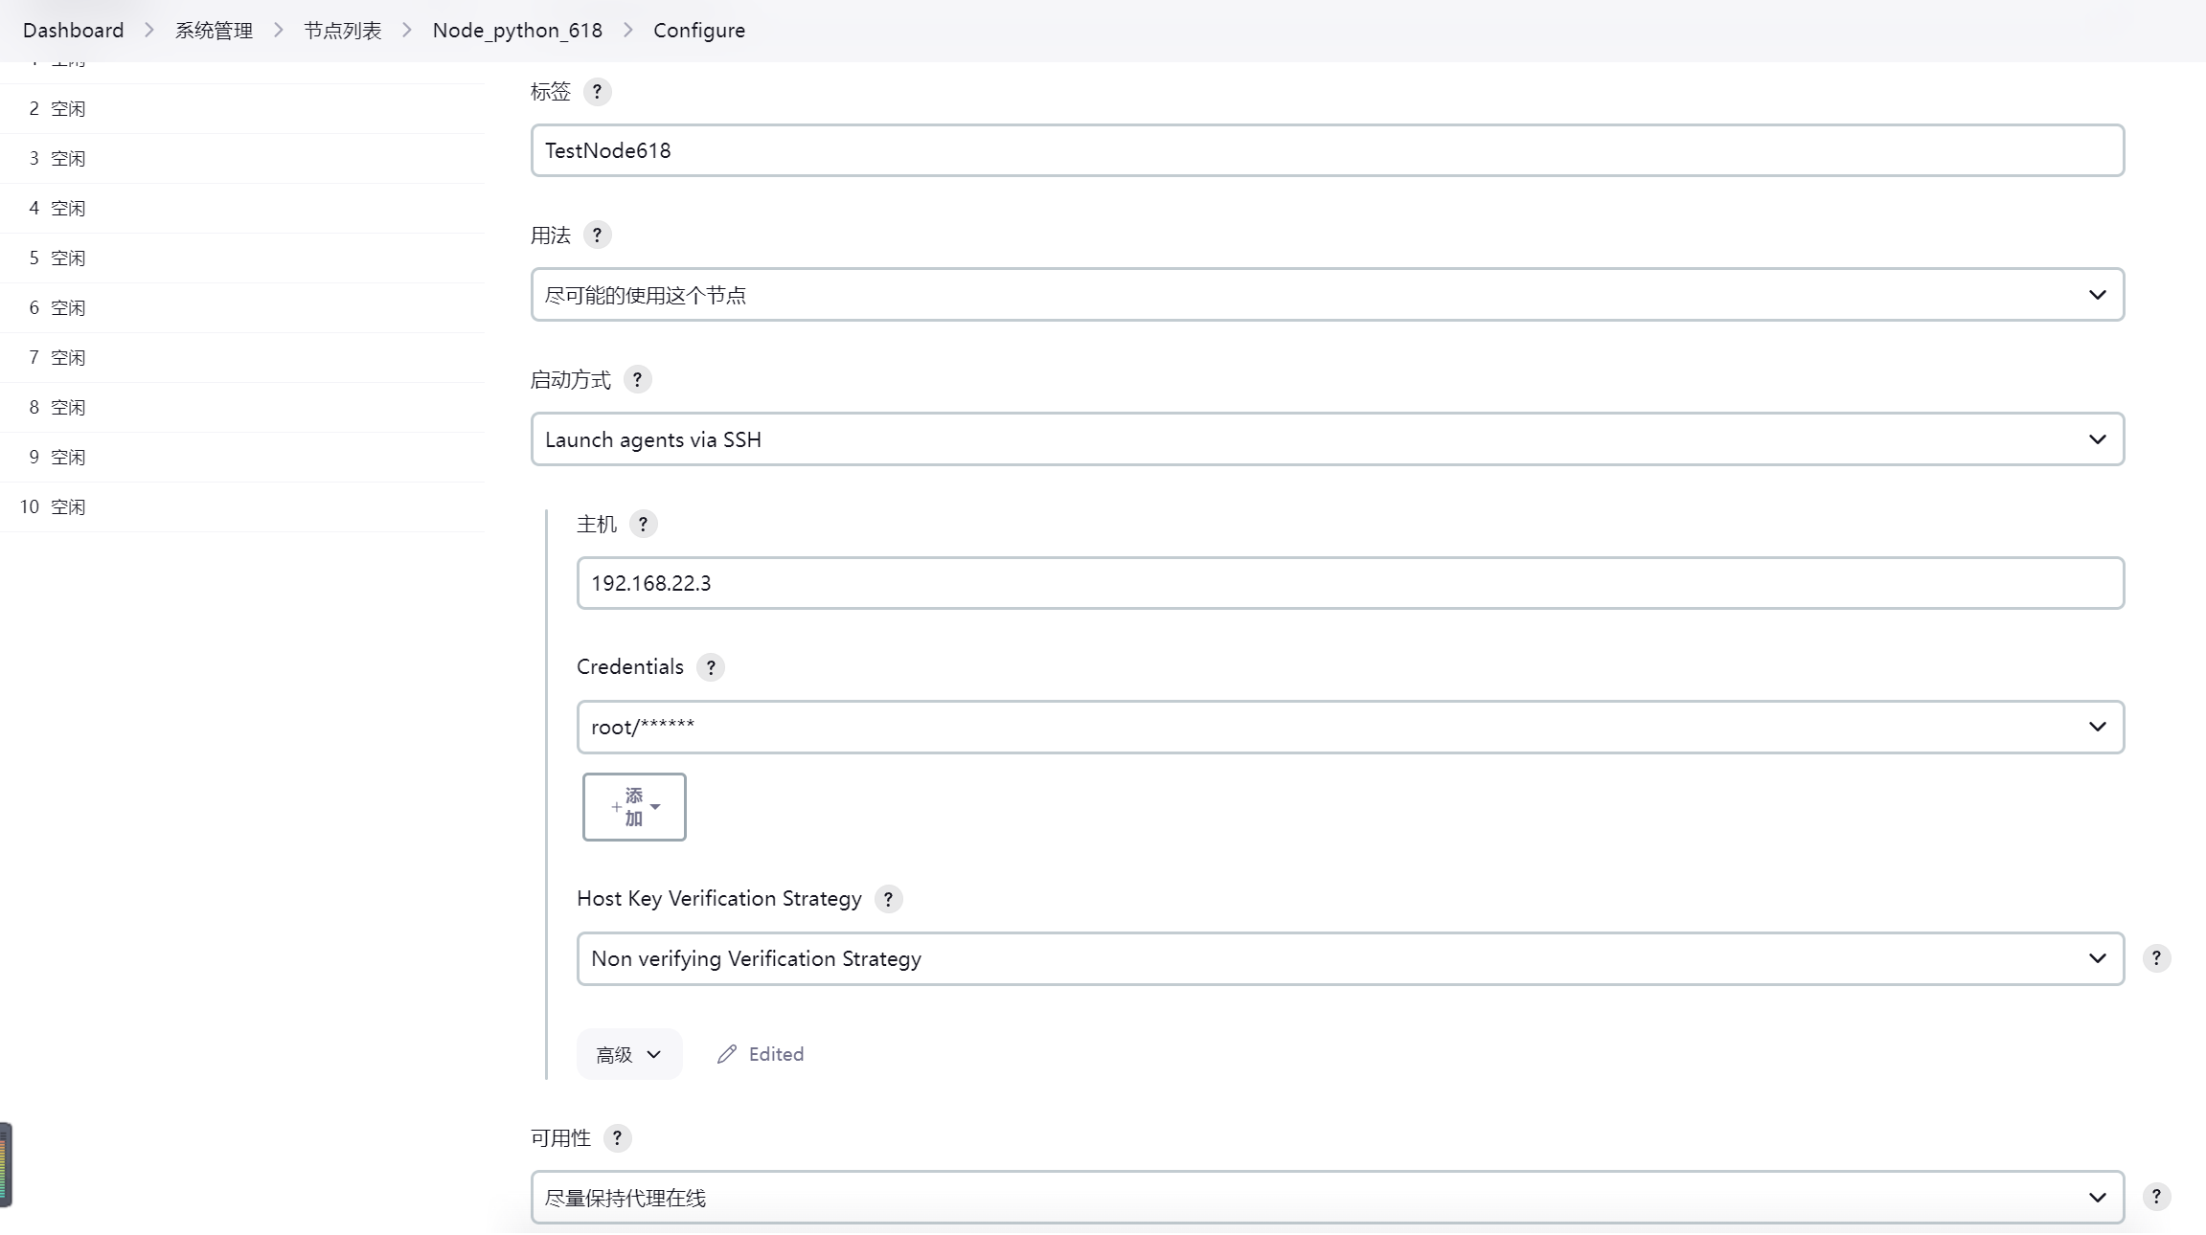
Task: Click help icon right of Non verifying dropdown
Action: pos(2156,958)
